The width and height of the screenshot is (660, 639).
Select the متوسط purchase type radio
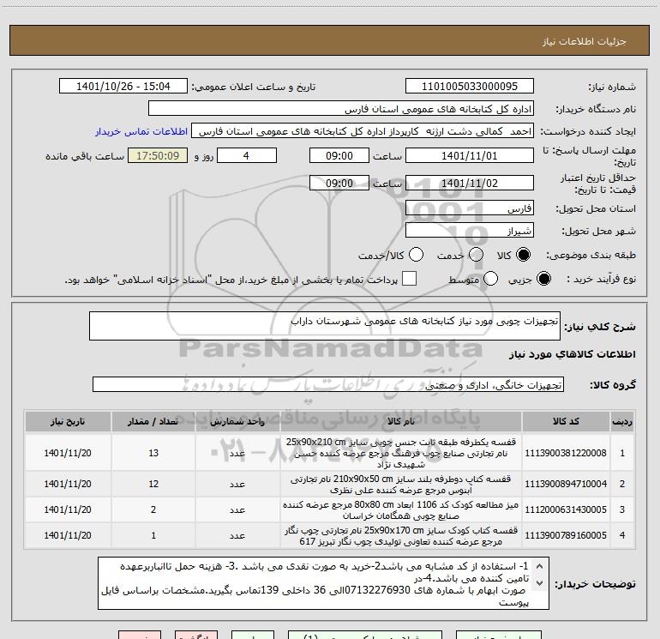(x=491, y=279)
